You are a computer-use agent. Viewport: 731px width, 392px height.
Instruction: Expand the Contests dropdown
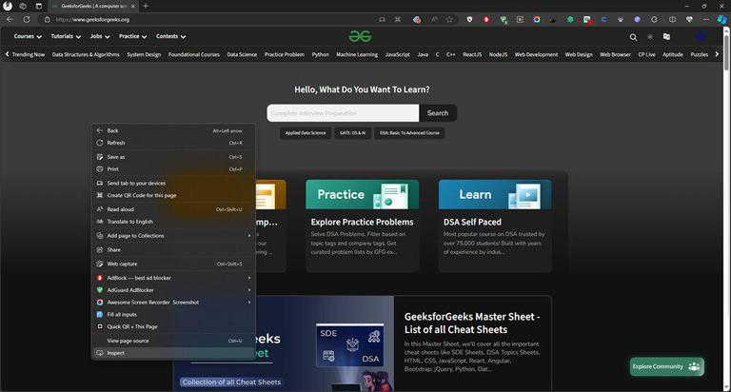170,36
